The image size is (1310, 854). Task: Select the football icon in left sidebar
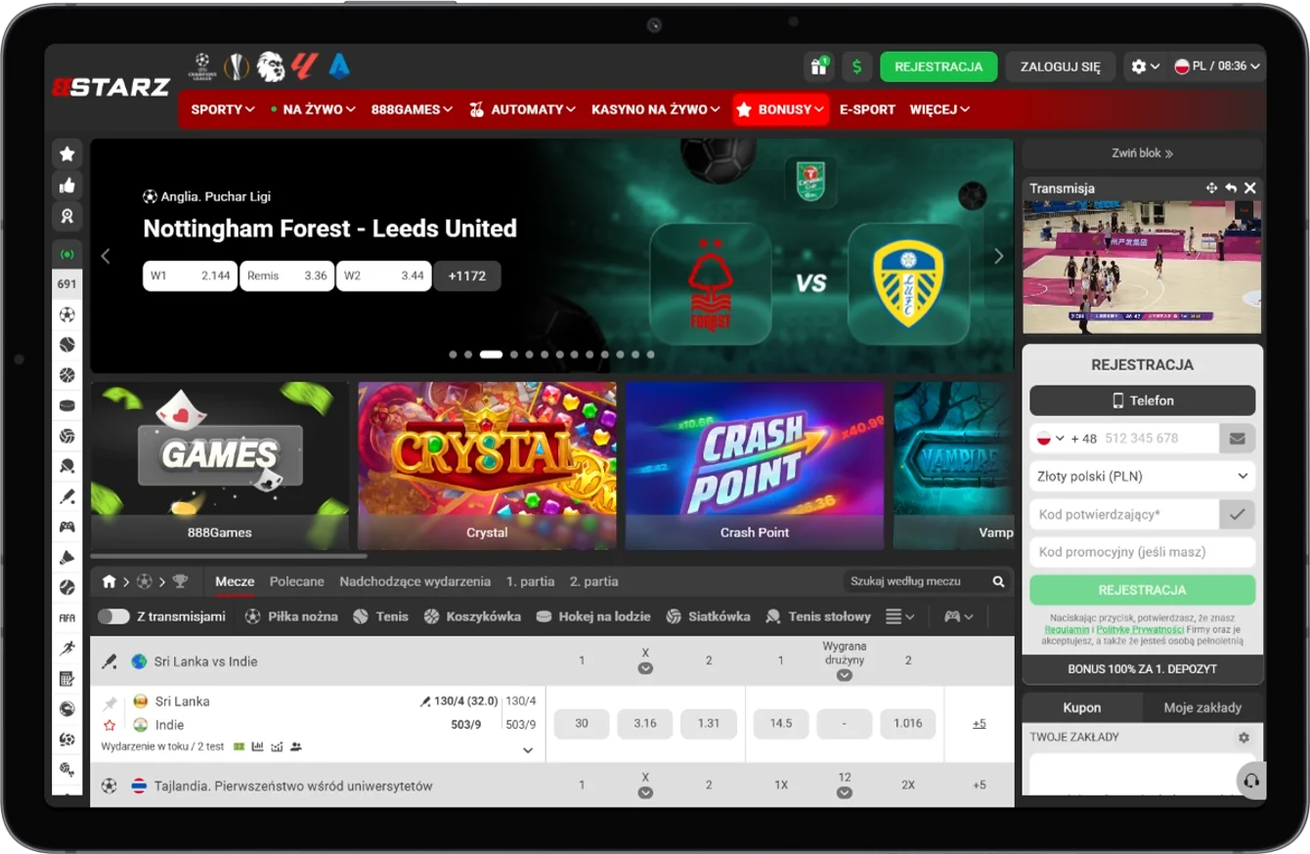click(x=66, y=315)
